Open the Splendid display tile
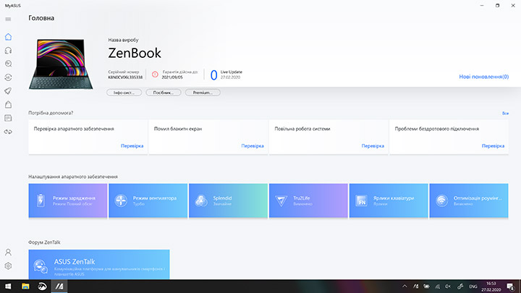521x293 pixels. 228,200
